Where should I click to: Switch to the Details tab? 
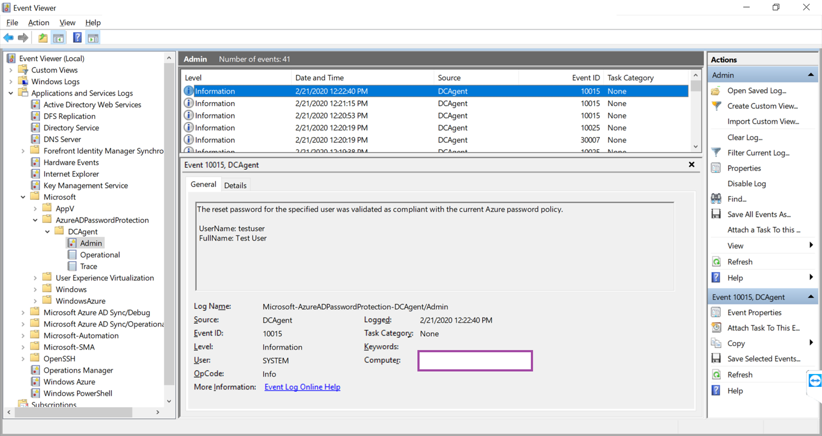(x=235, y=185)
